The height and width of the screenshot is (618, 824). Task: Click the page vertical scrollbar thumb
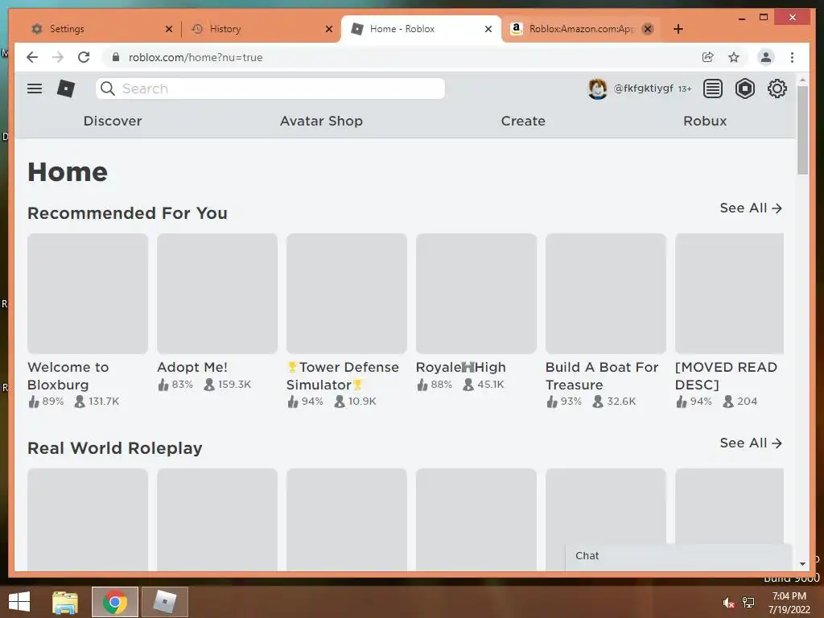(802, 130)
